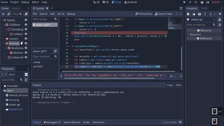Viewport: 224px width, 126px height.
Task: Sort files in FileSystem dock
Action: [26, 80]
